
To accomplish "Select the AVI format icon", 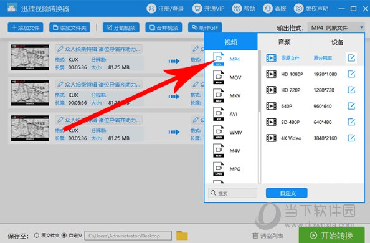I will coord(219,114).
